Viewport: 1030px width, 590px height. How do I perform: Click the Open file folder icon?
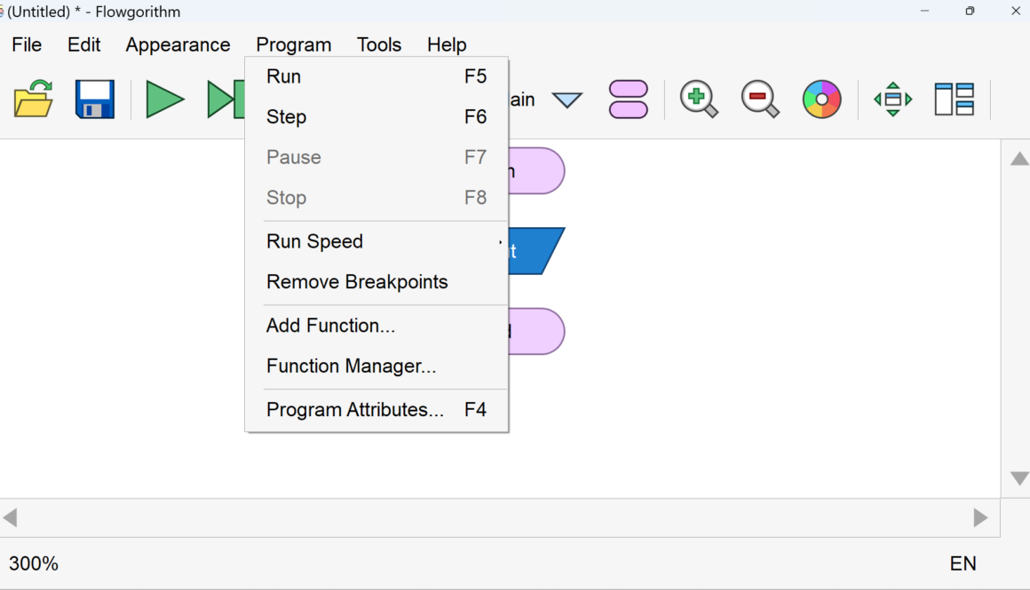coord(33,99)
